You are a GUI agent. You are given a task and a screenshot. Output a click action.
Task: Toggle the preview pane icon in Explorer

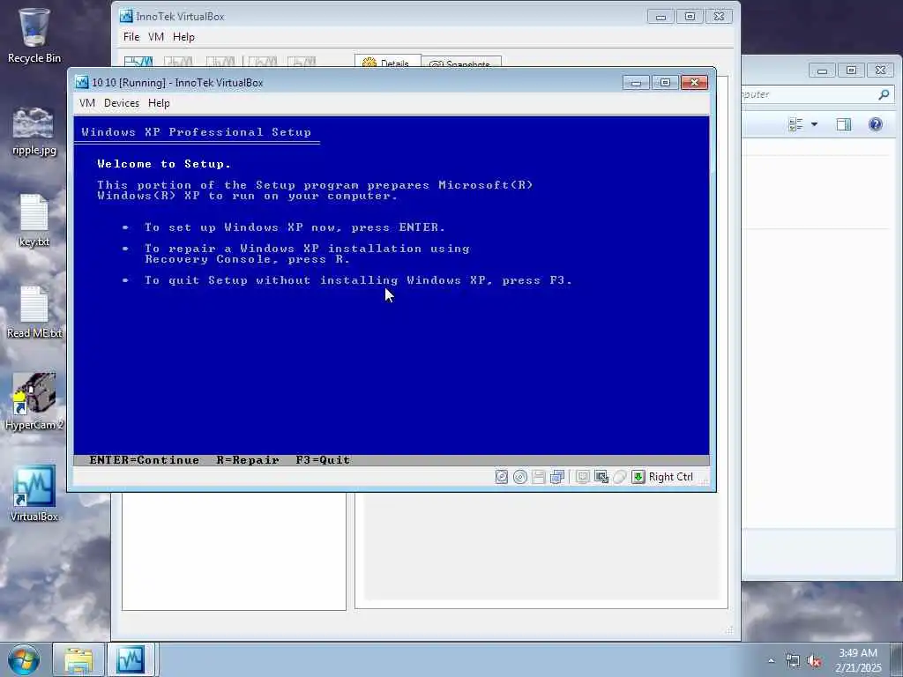[x=844, y=124]
